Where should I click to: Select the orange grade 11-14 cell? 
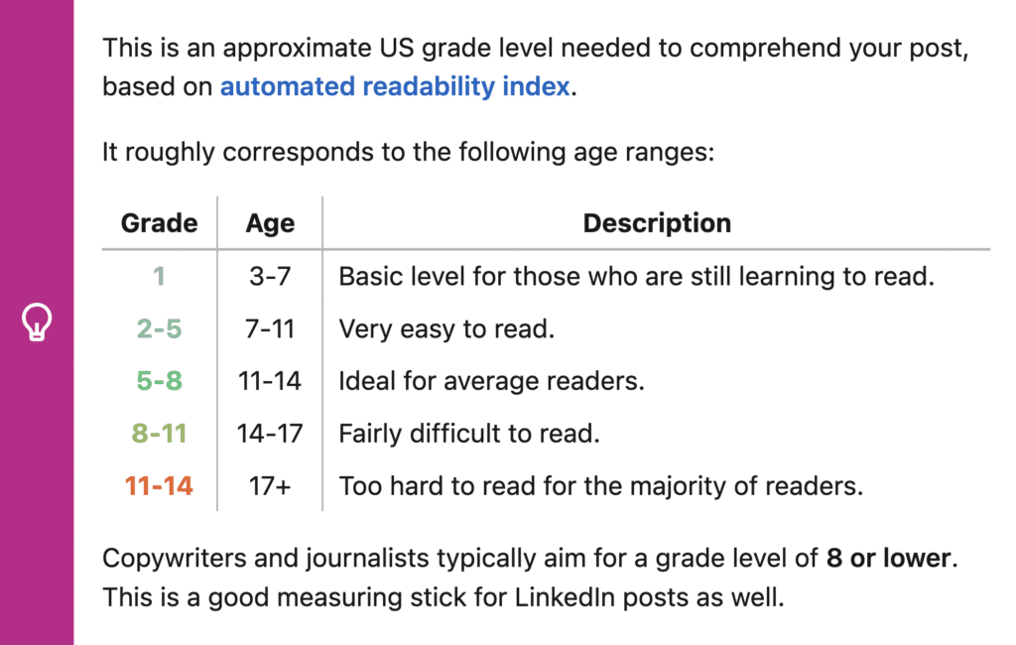tap(159, 486)
